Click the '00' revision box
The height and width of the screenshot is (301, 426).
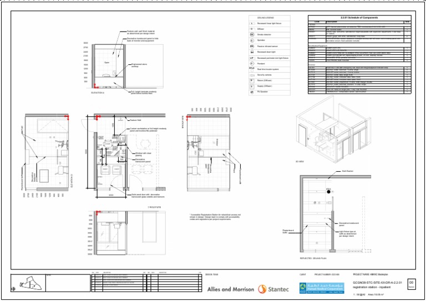tap(411, 284)
